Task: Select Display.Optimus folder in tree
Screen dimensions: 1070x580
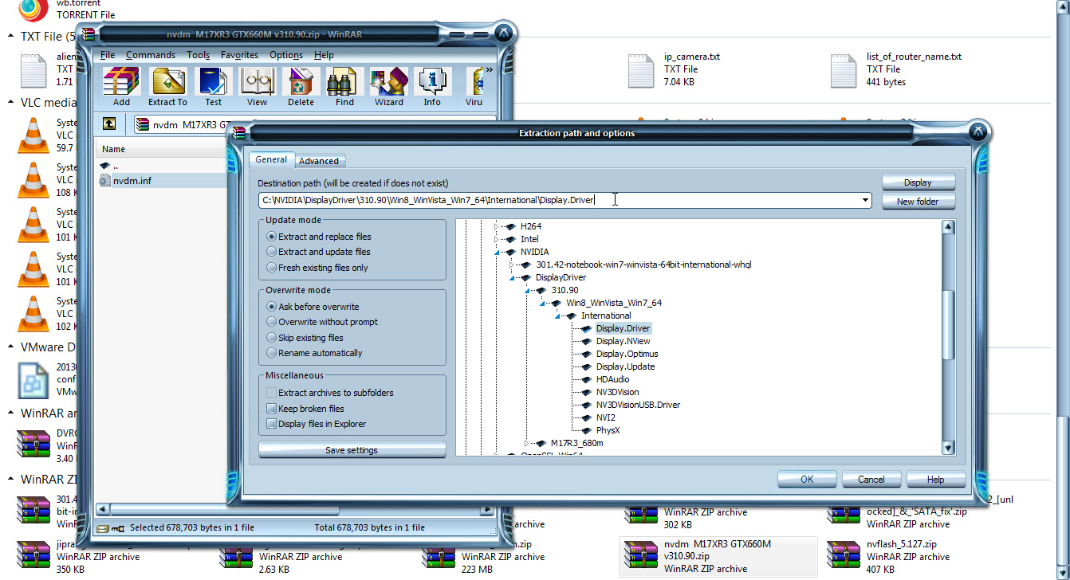Action: pos(627,354)
